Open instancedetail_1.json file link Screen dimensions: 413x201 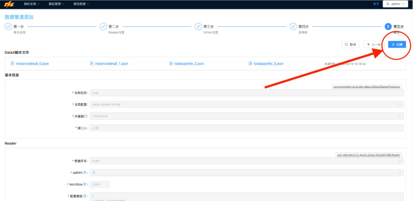[112, 64]
